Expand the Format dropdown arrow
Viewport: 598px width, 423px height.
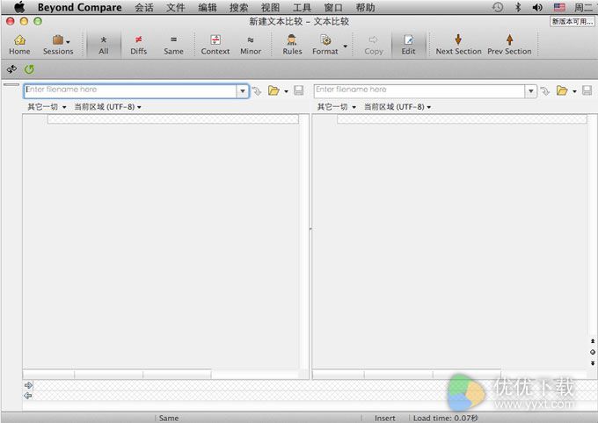pos(345,47)
